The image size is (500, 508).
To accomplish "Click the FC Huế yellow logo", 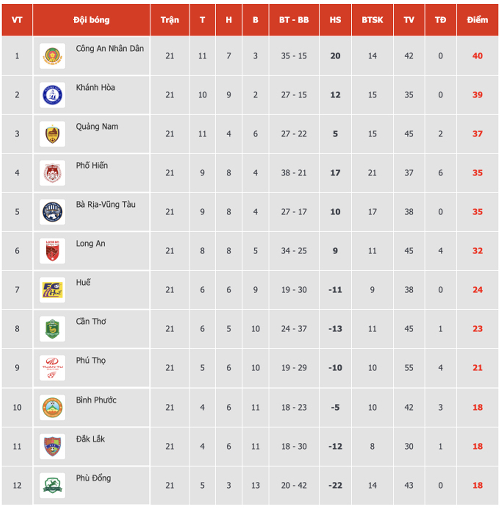I will (x=53, y=290).
